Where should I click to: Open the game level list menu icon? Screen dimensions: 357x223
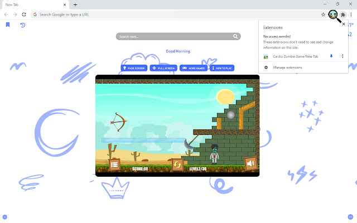coord(114,164)
